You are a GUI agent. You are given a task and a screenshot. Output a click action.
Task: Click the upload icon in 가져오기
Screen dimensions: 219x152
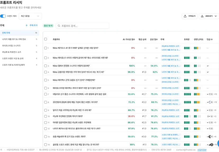tap(185, 16)
